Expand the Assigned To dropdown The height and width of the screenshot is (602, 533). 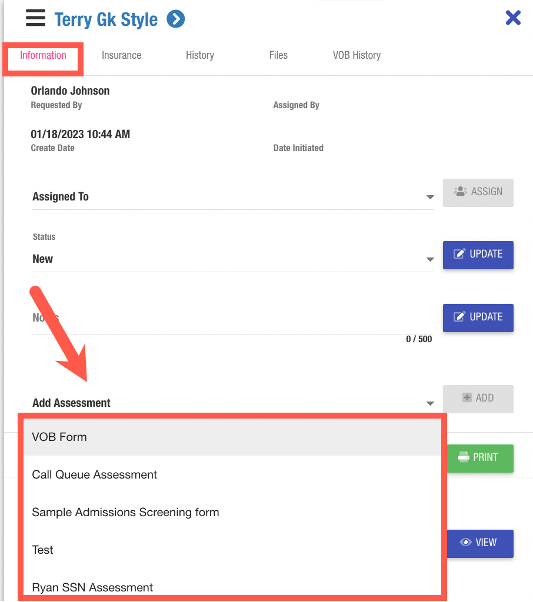(430, 198)
